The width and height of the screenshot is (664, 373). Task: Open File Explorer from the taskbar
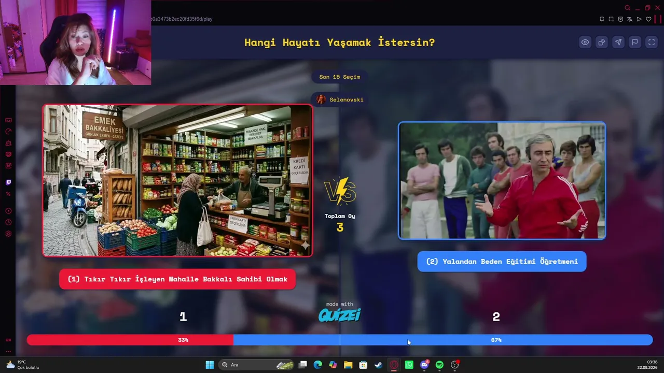tap(348, 365)
